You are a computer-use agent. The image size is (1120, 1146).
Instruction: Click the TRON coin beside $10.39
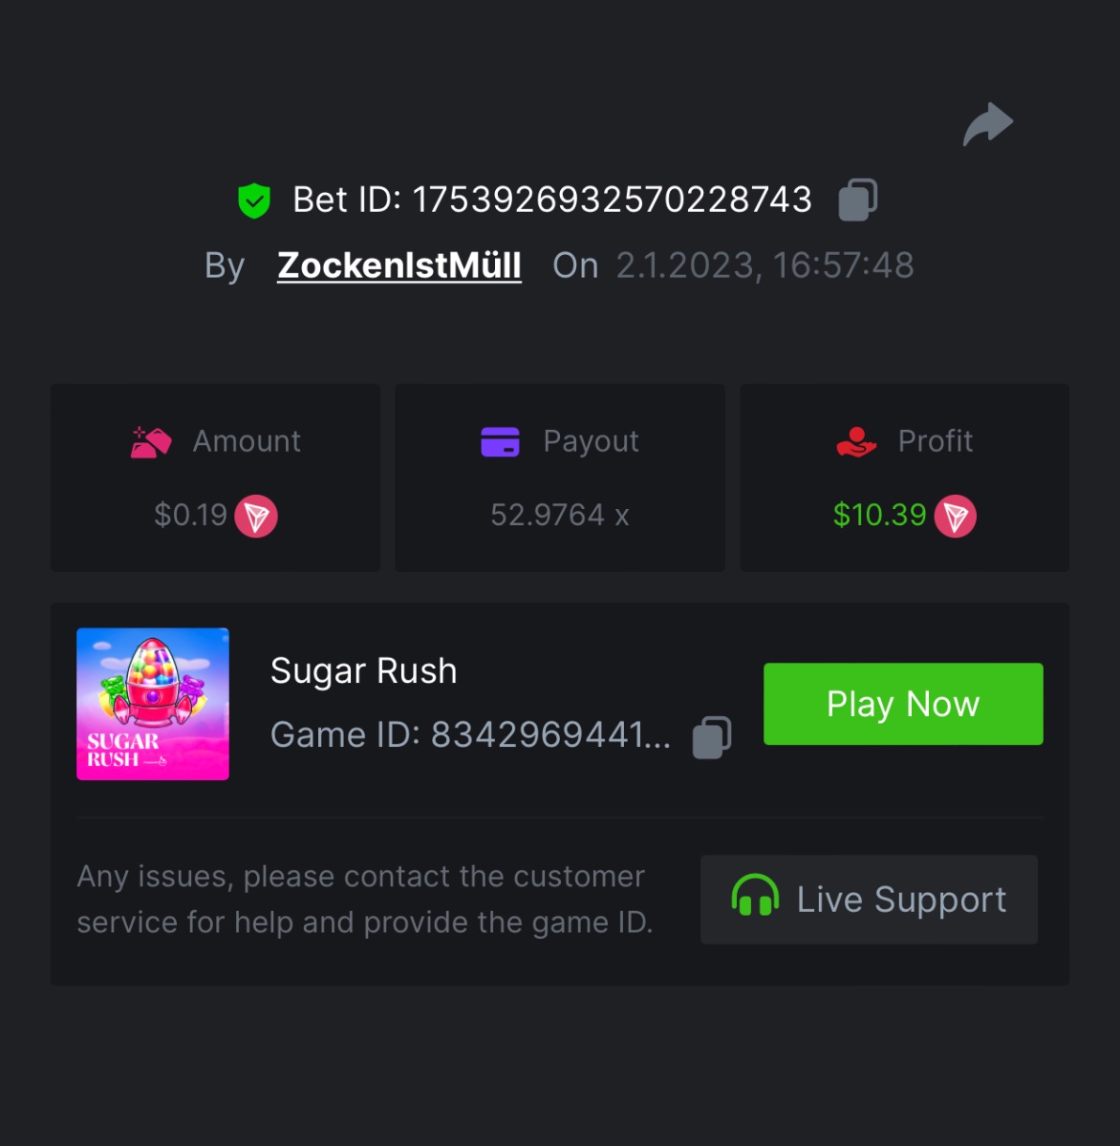(955, 517)
